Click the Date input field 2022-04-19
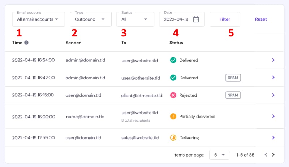The image size is (289, 167). coord(177,19)
